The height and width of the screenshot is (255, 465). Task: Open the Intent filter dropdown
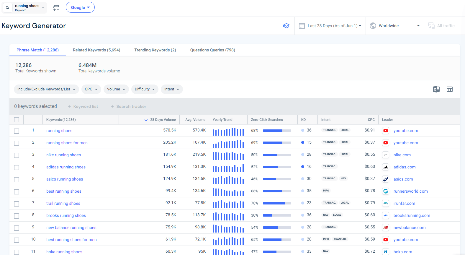172,89
